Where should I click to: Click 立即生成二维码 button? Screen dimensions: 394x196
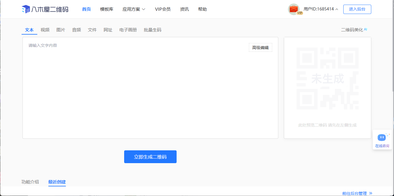click(150, 157)
